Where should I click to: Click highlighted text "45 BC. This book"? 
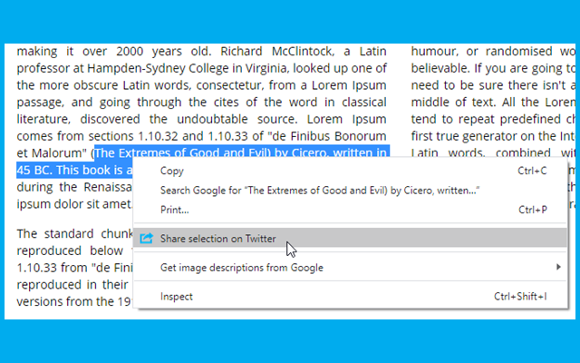coord(64,170)
